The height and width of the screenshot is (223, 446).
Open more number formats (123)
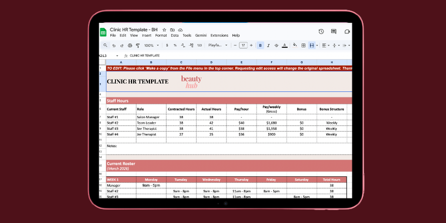click(200, 46)
